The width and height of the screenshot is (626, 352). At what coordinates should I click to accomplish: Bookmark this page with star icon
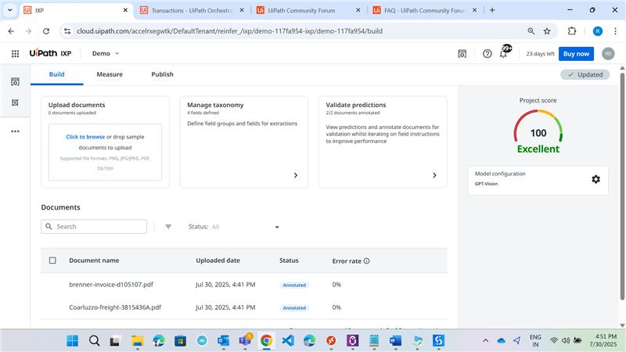[x=547, y=31]
